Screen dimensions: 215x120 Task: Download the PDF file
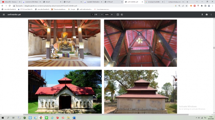click(202, 15)
